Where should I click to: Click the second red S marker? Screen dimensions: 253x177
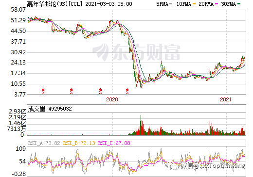click(x=71, y=91)
